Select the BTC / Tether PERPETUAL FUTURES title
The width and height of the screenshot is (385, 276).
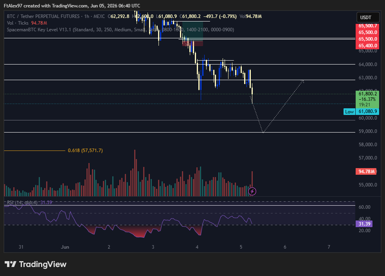pos(43,16)
